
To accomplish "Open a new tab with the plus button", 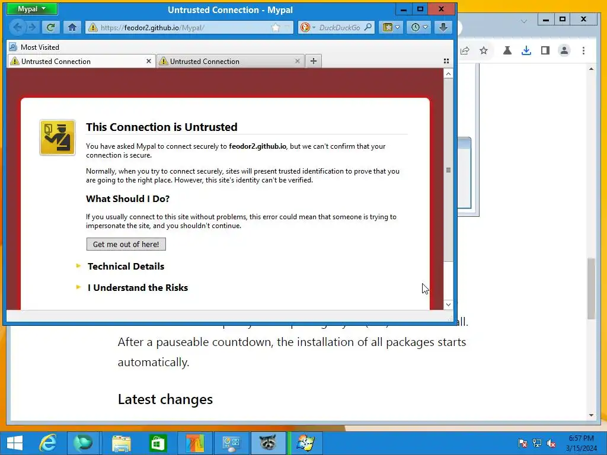I will coord(314,61).
